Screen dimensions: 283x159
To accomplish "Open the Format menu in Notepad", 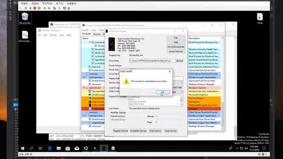I will 53,35.
